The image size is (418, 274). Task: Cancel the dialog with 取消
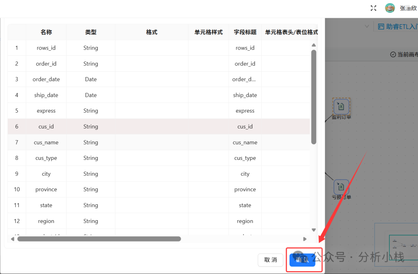point(270,260)
